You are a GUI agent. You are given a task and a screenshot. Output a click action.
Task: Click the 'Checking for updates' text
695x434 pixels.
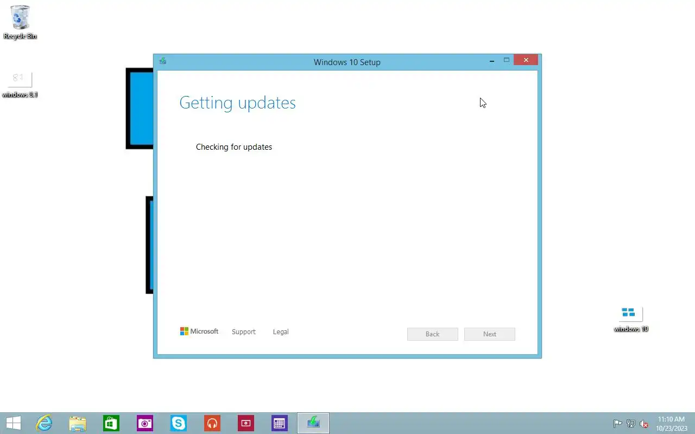pyautogui.click(x=234, y=147)
